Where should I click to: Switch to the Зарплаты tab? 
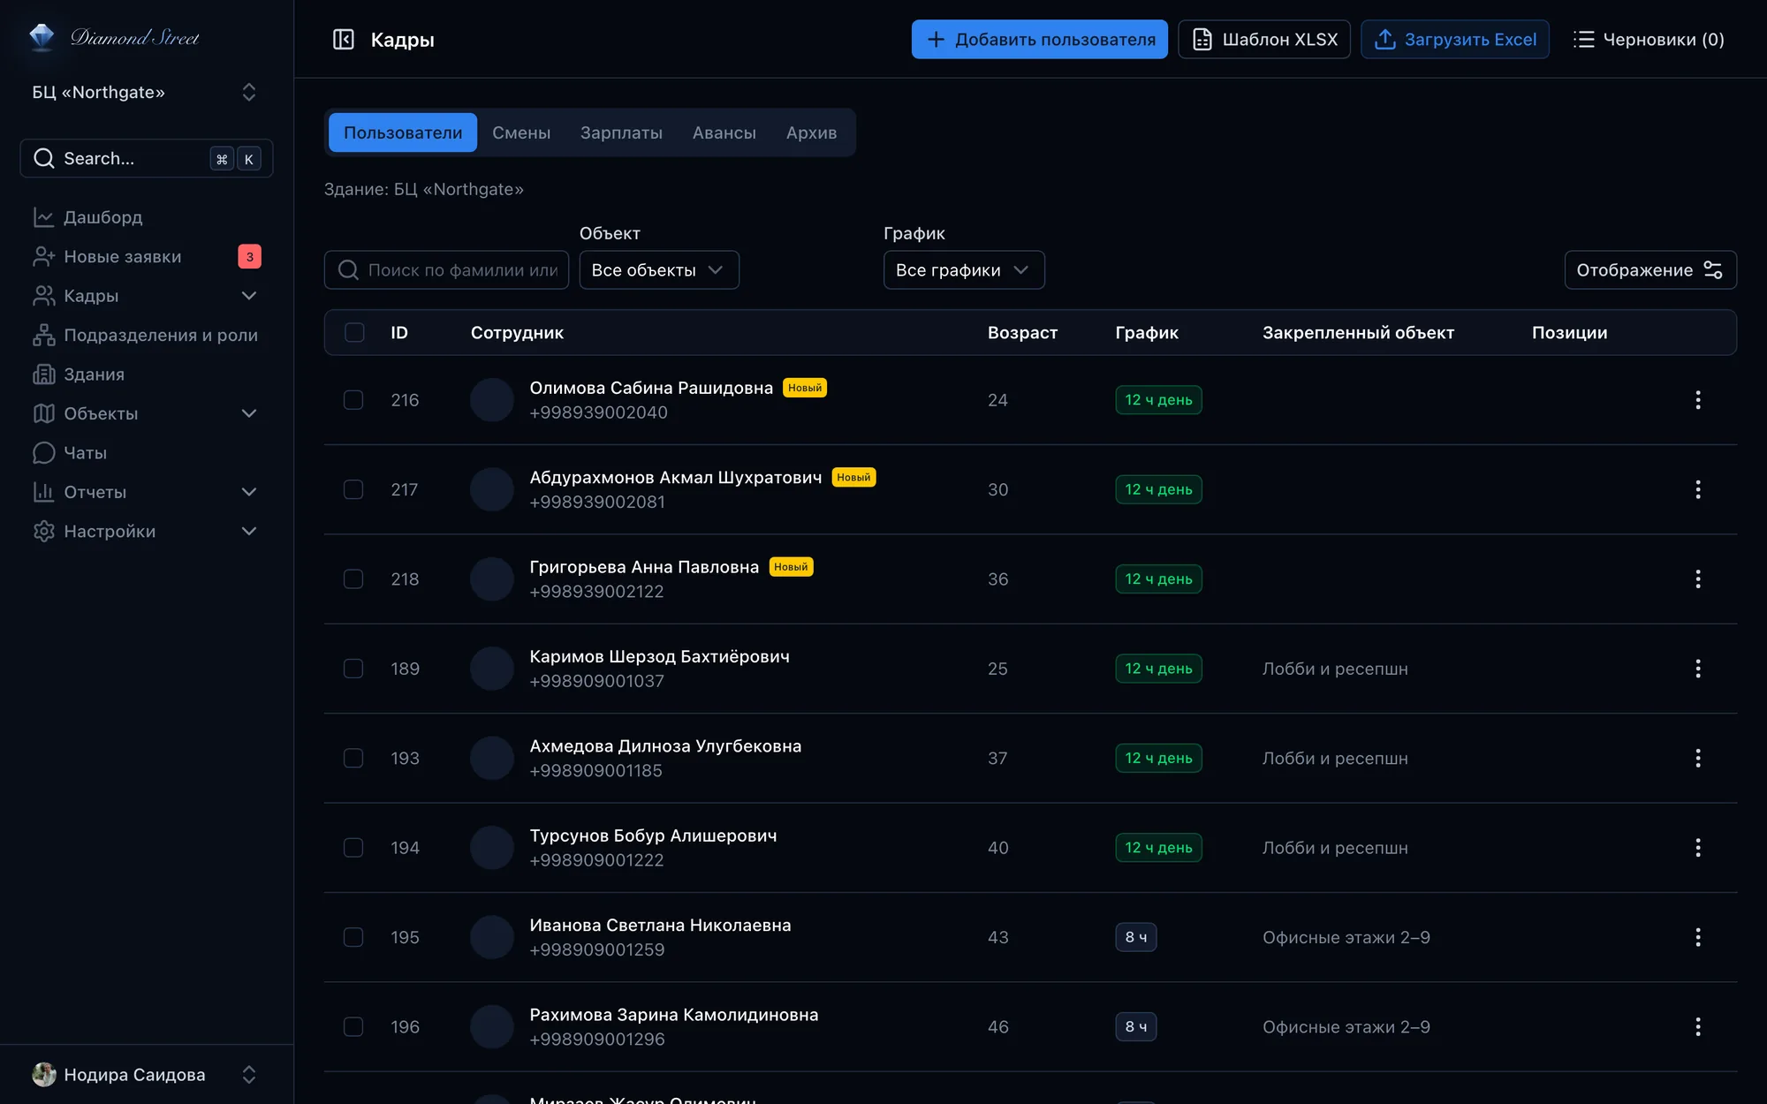tap(621, 132)
